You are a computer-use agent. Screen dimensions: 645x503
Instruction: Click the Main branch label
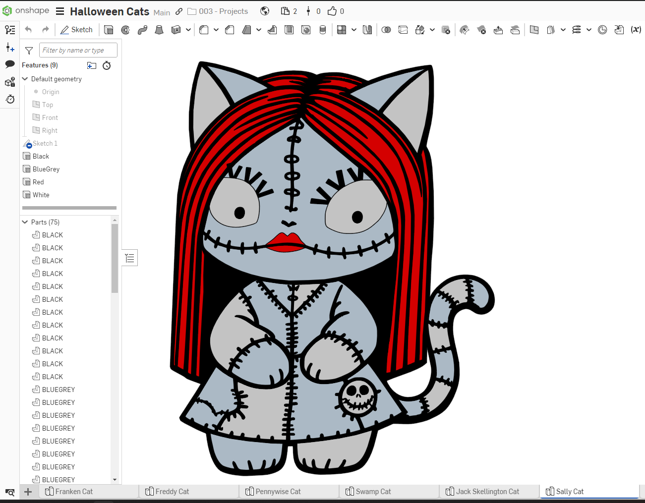click(x=162, y=12)
